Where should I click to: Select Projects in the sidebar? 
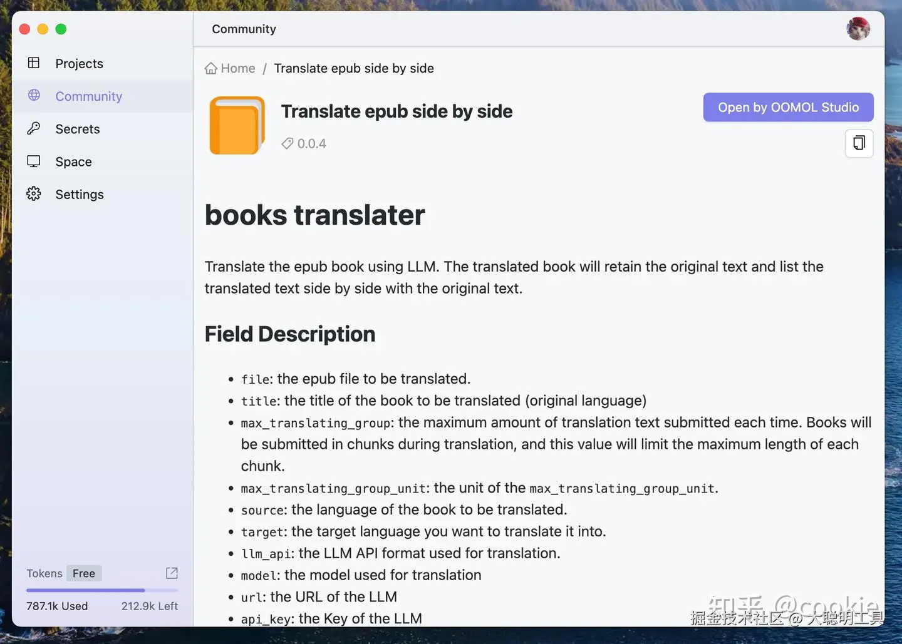tap(79, 63)
